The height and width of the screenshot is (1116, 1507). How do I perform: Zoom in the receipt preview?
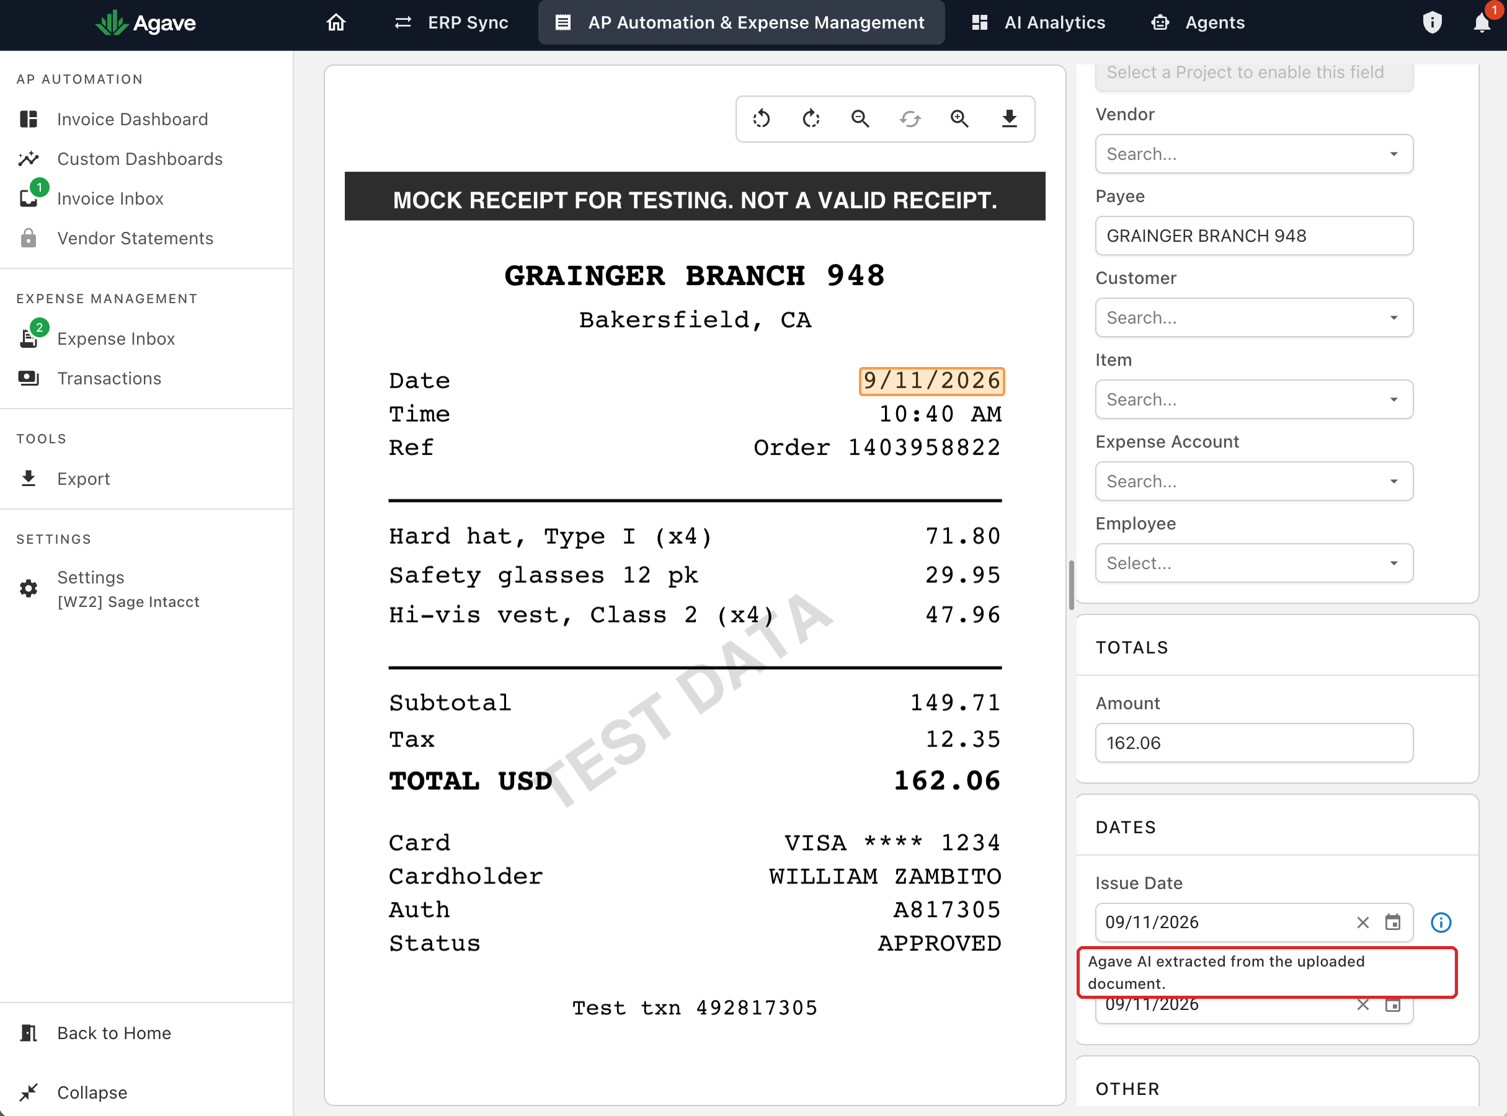coord(959,119)
